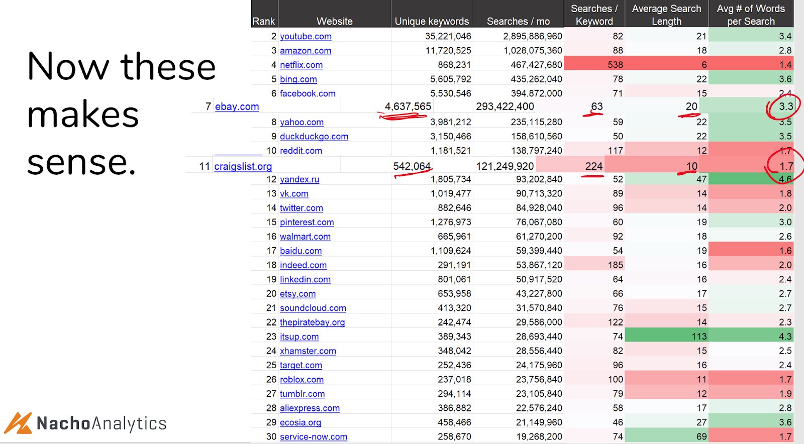The height and width of the screenshot is (444, 804).
Task: Follow the yandex.ru link
Action: pos(299,179)
